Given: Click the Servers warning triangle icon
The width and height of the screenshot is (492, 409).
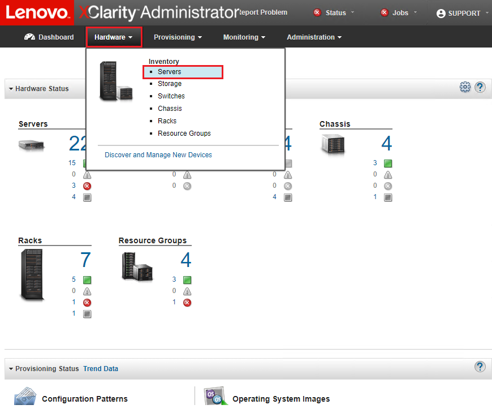Looking at the screenshot, I should click(x=87, y=175).
